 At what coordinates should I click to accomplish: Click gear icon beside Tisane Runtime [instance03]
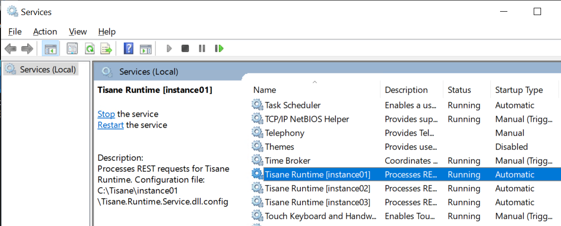[257, 202]
